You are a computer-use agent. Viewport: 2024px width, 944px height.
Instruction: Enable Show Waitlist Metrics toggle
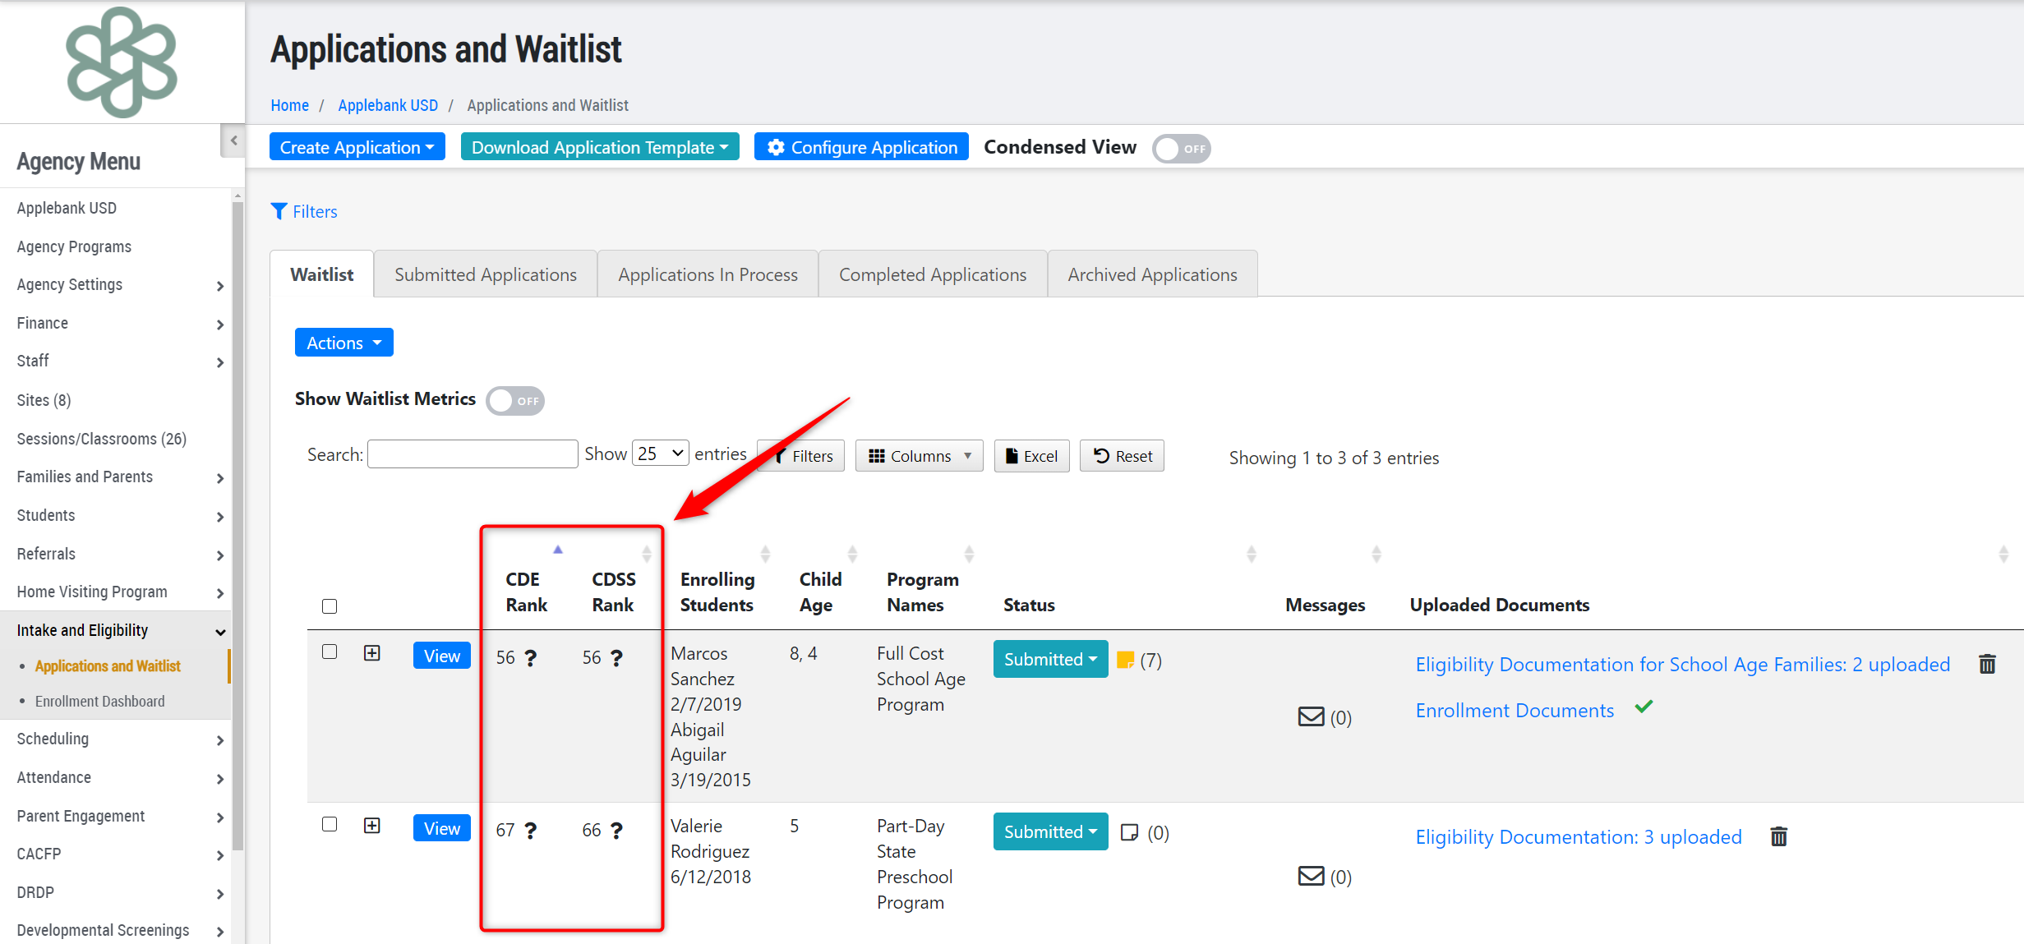tap(515, 401)
